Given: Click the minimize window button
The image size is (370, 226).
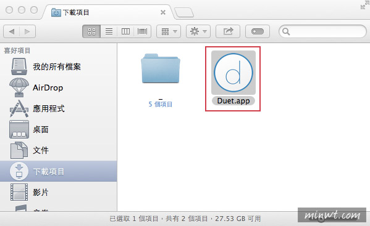Looking at the screenshot, I should tap(22, 10).
